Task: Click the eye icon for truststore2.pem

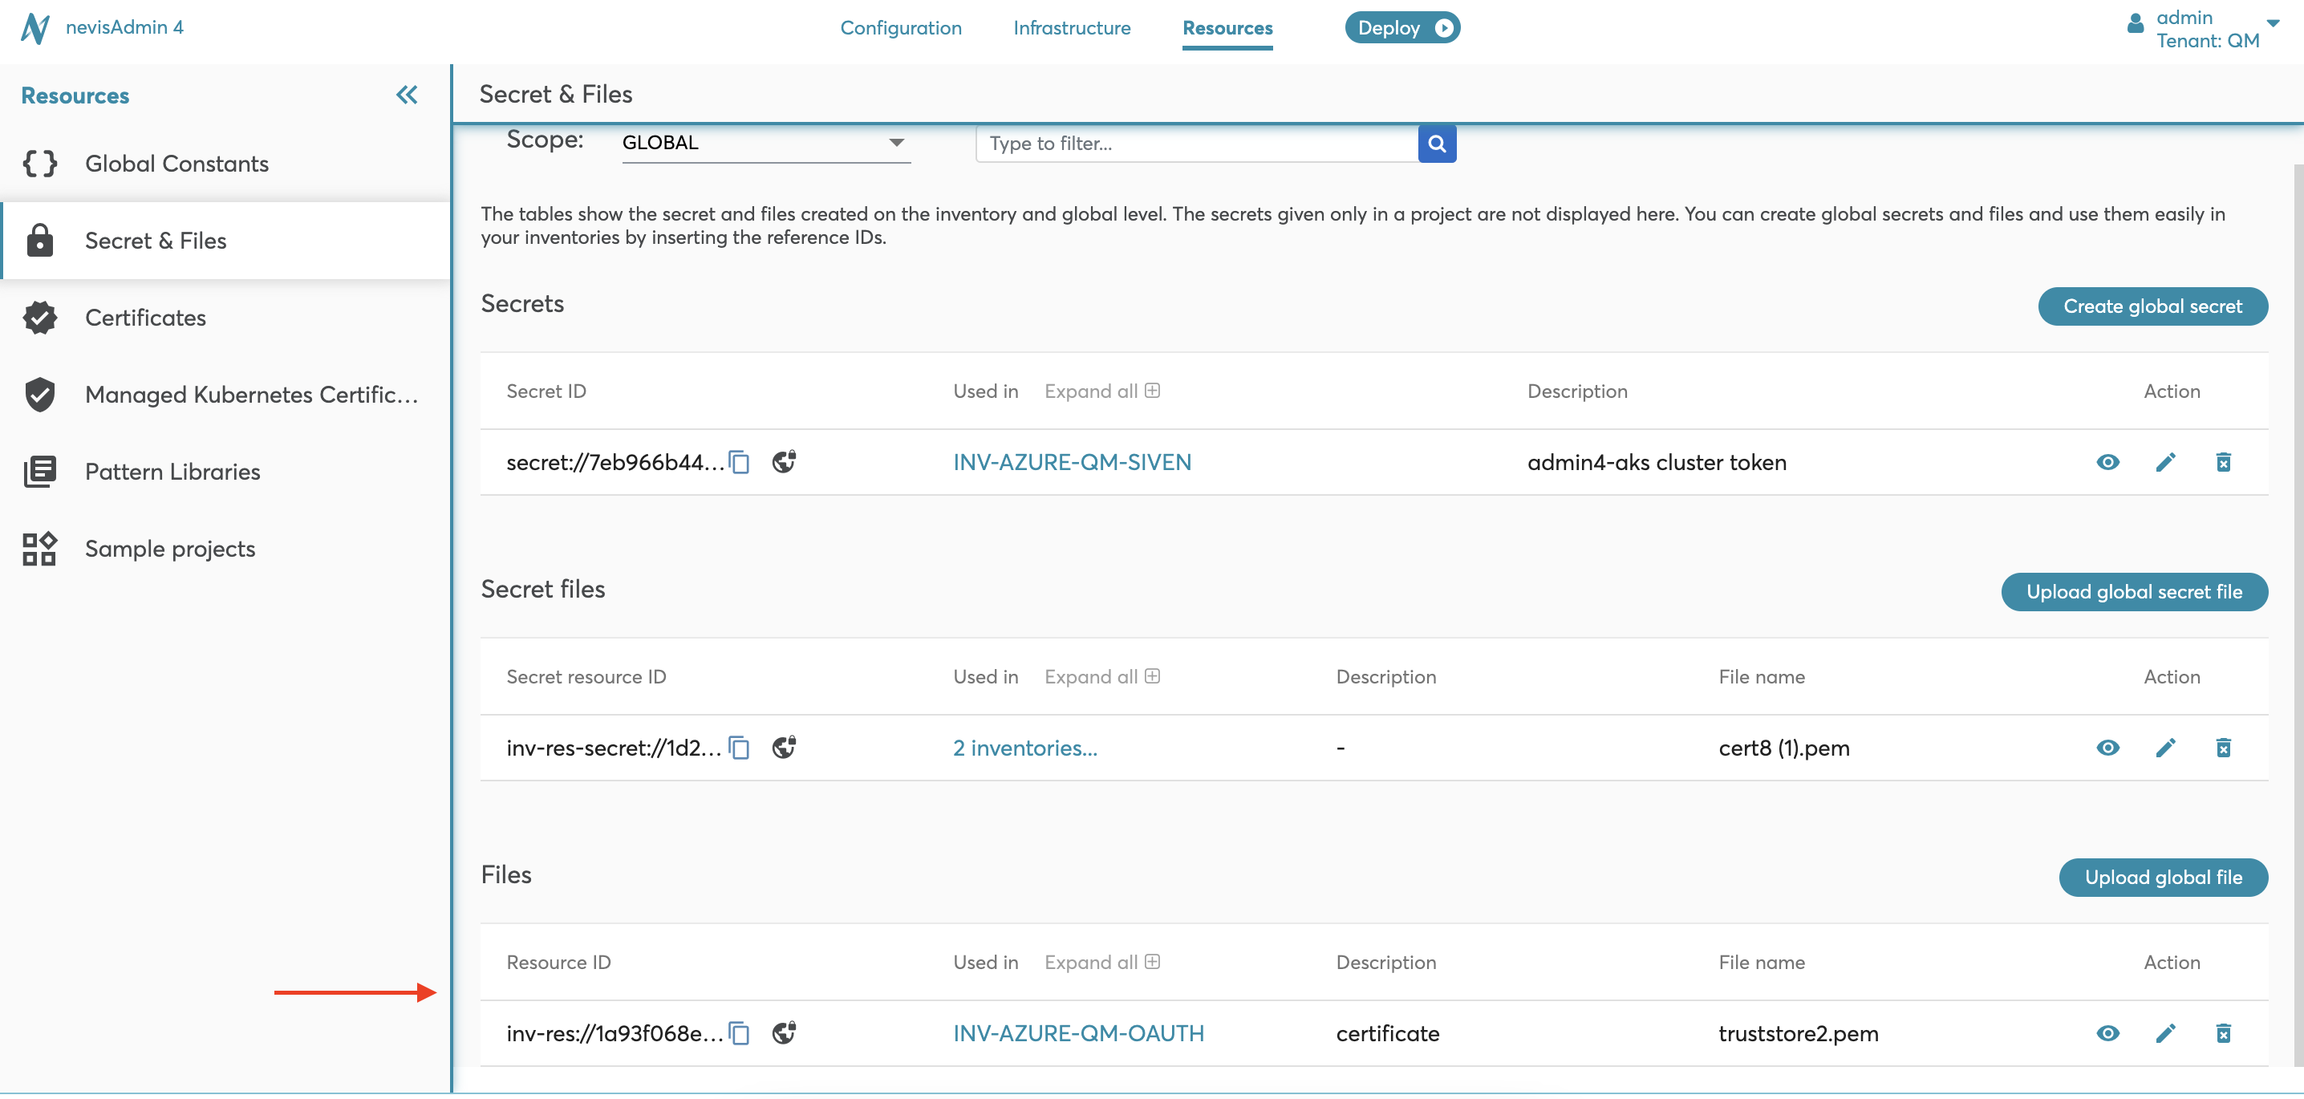Action: click(2107, 1034)
